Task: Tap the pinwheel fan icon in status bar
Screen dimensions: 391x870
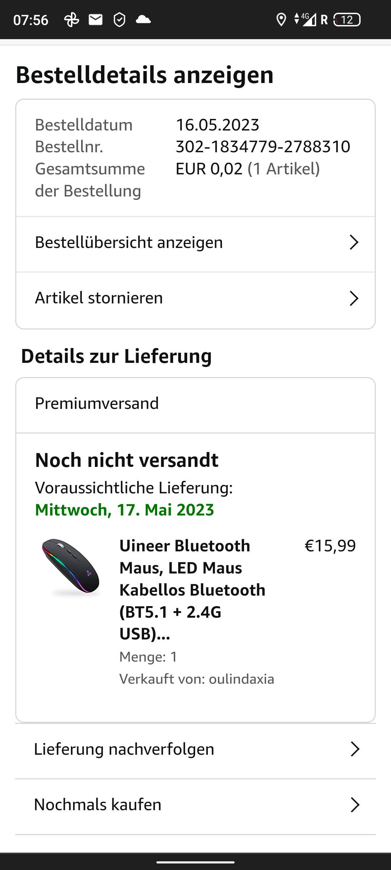Action: pos(71,20)
